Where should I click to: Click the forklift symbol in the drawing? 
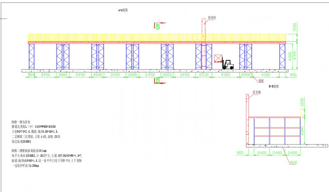tap(227, 65)
